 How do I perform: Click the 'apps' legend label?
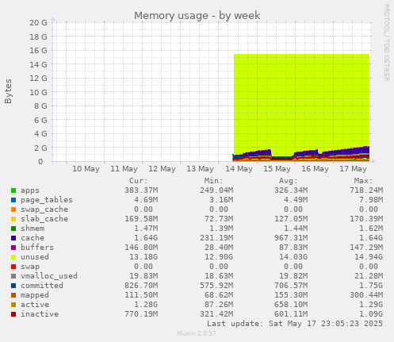point(30,190)
